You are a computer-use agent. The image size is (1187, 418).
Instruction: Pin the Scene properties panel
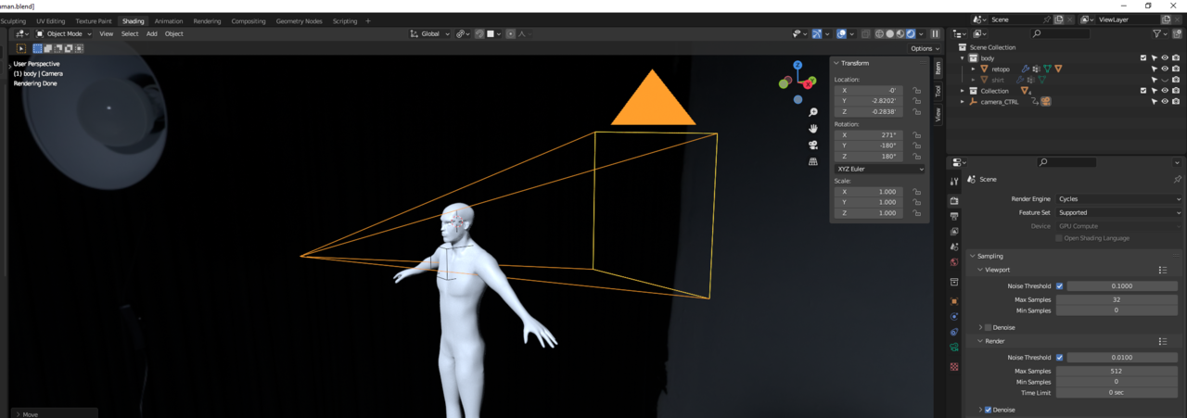pos(1178,179)
